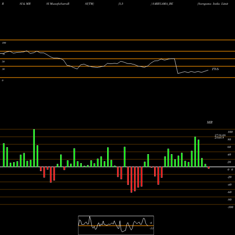Click the 50 label on RSI axis
The height and width of the screenshot is (235, 235).
(x=3, y=62)
